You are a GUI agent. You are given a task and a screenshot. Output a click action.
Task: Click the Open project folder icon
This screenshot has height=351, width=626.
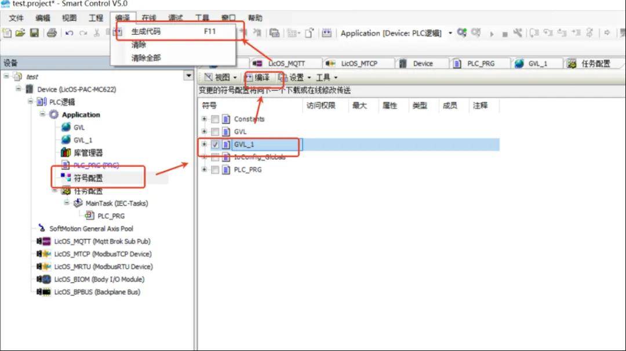(20, 33)
